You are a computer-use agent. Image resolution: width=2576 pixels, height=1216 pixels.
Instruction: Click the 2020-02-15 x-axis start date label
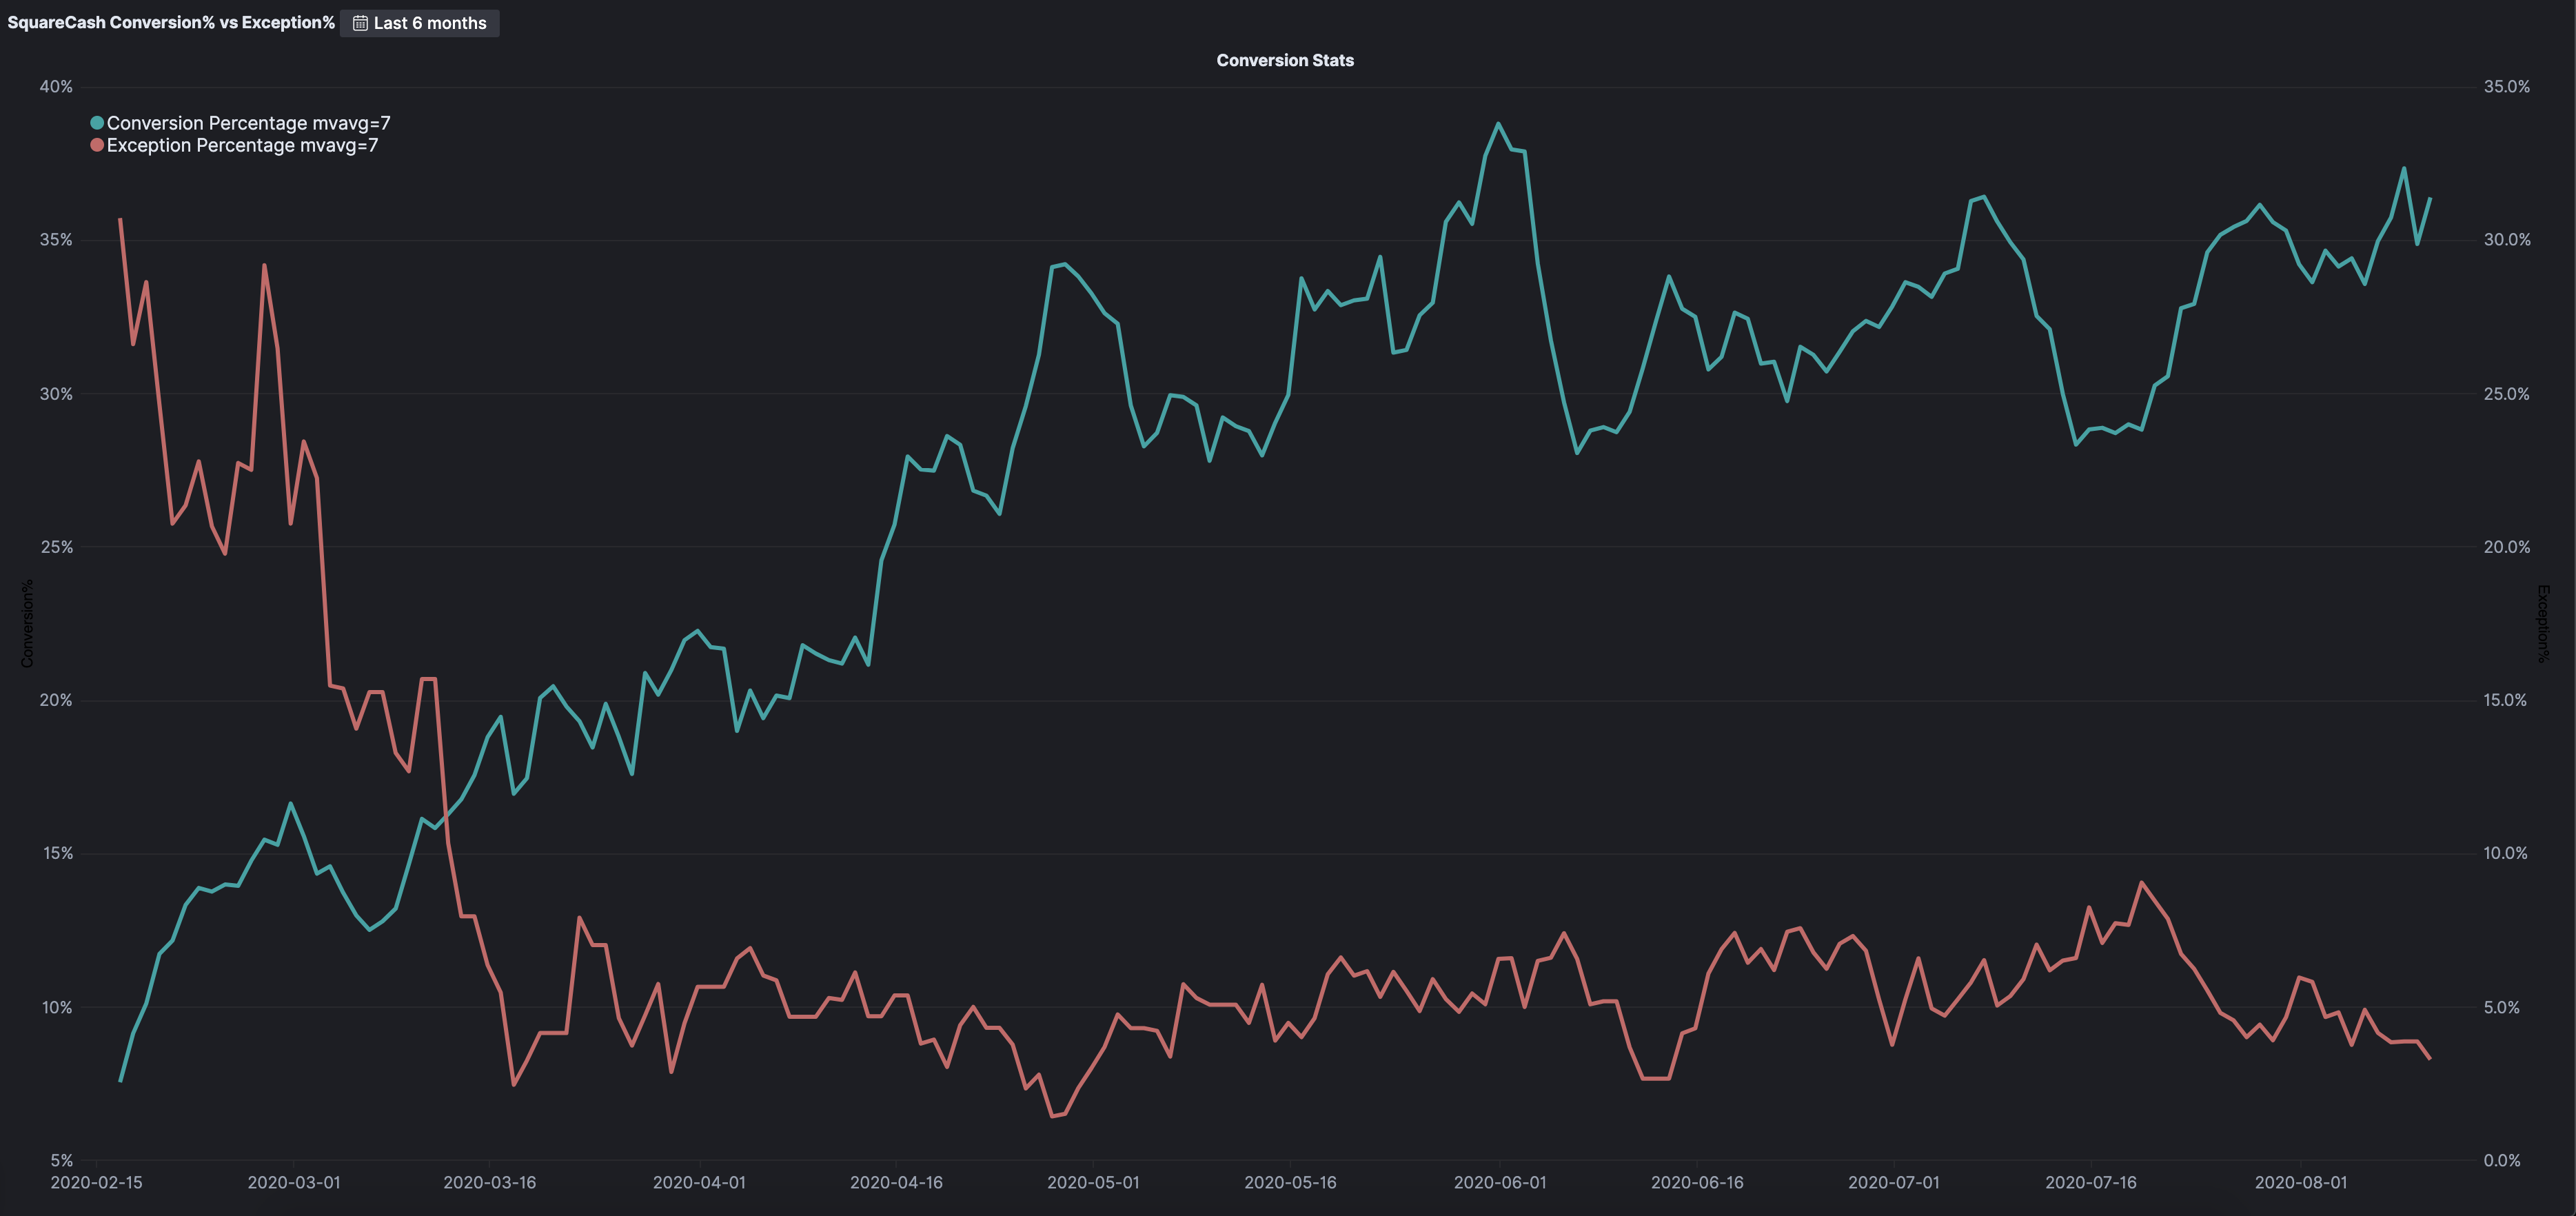(96, 1182)
